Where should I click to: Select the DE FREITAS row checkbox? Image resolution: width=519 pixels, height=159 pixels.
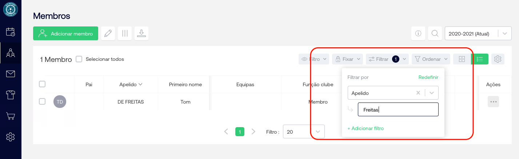coord(42,102)
